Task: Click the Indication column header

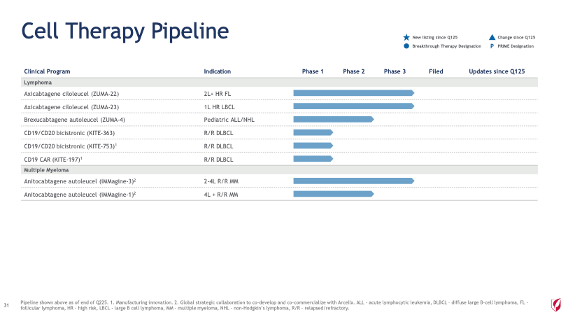Action: (x=218, y=71)
